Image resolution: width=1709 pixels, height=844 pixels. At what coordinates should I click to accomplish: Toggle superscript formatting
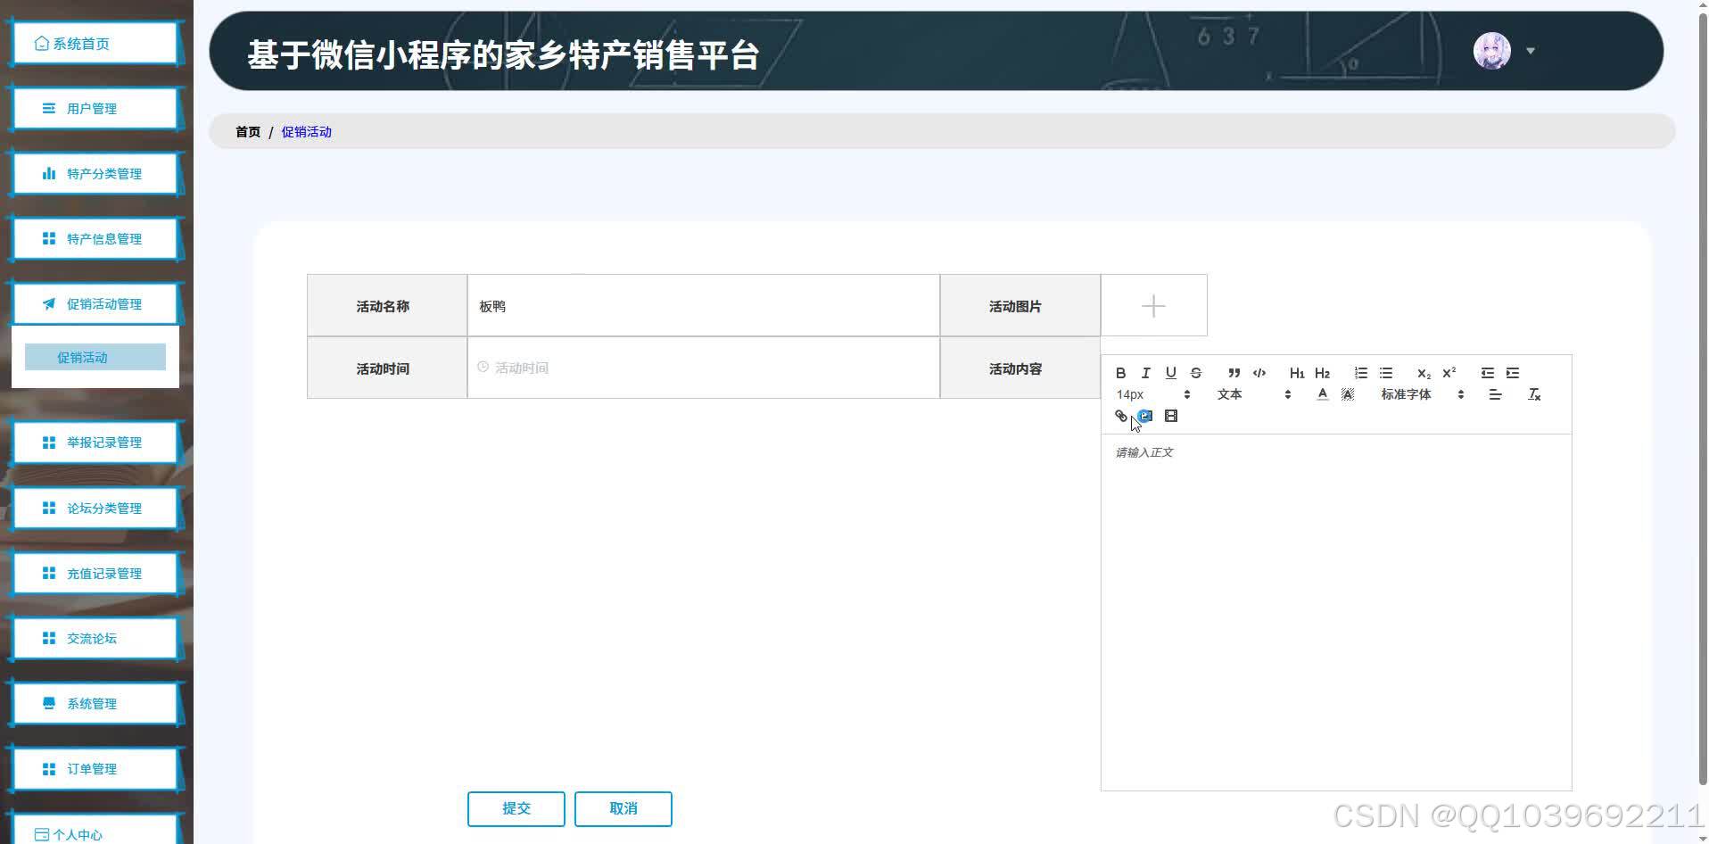1449,373
